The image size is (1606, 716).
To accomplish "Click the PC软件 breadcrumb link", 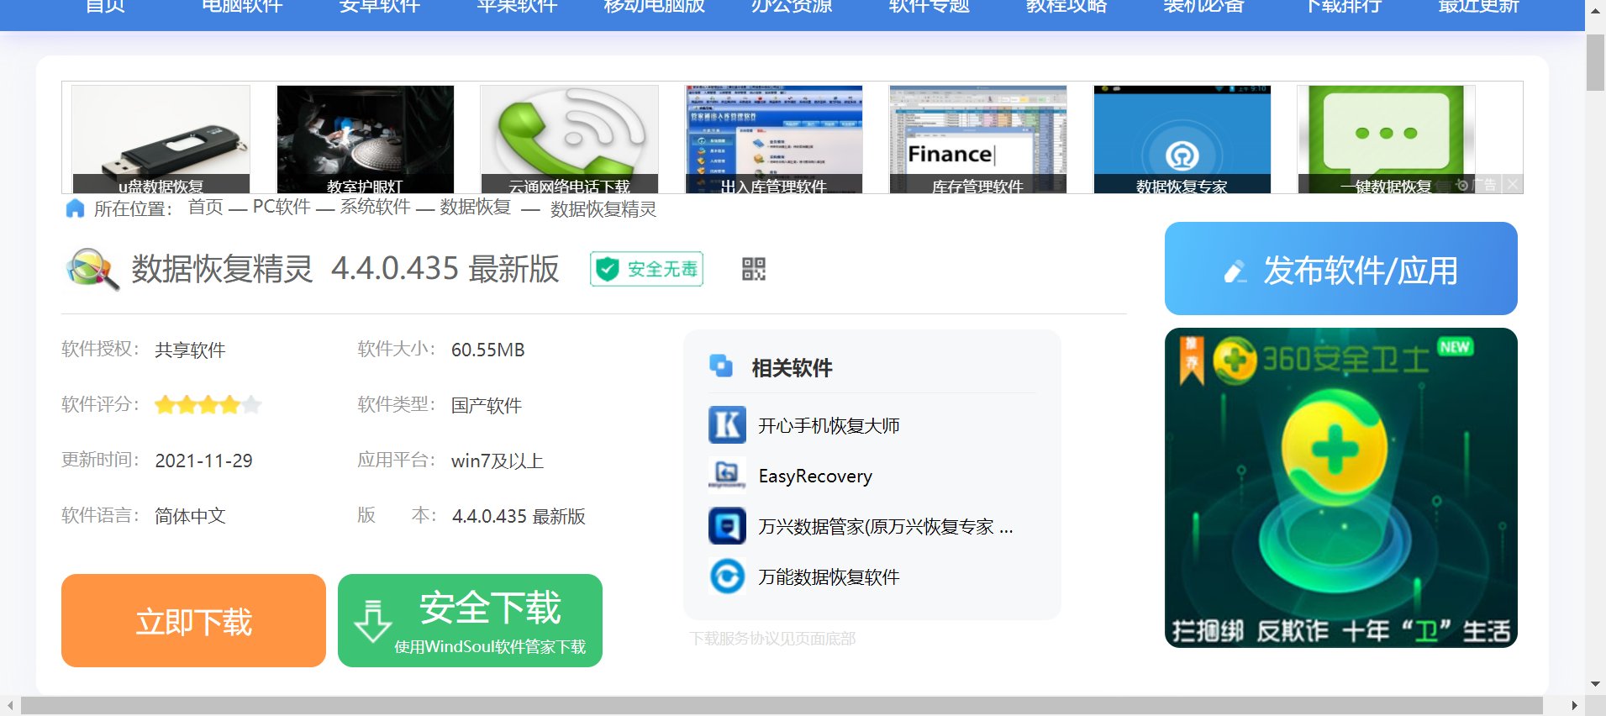I will 282,207.
